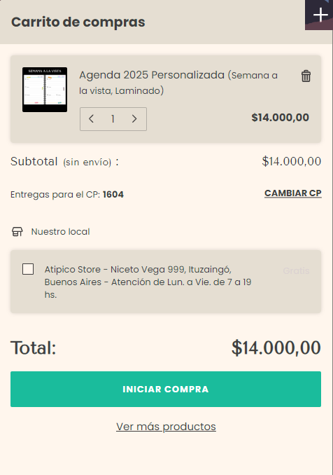Follow the Ver más productos link
Viewport: 333px width, 475px height.
pos(166,427)
